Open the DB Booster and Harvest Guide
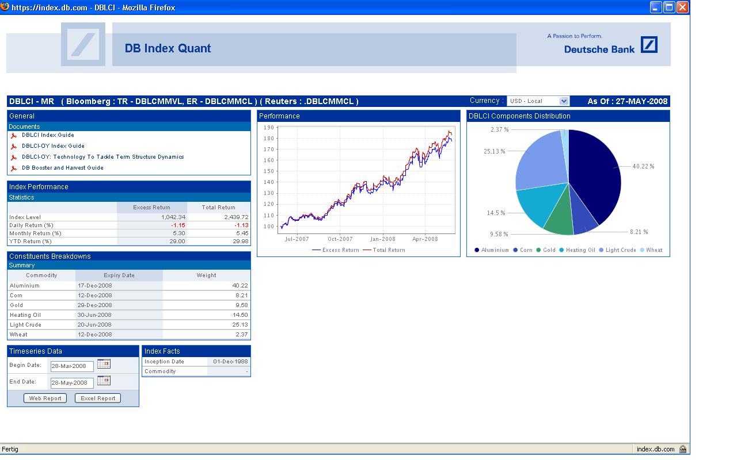The width and height of the screenshot is (737, 460). pos(63,168)
